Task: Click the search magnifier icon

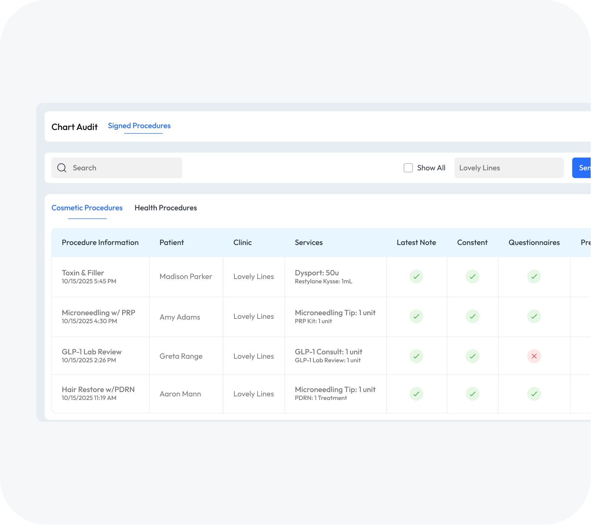Action: 62,168
